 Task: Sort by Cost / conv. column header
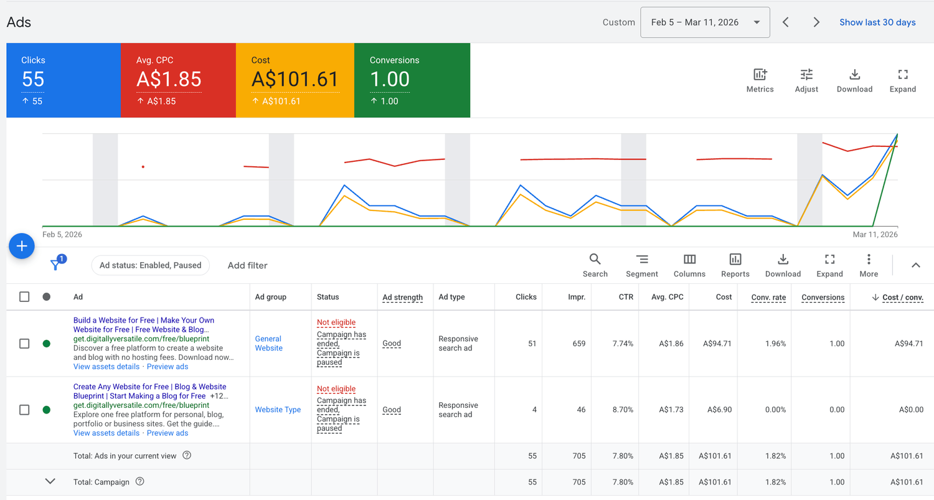[902, 297]
